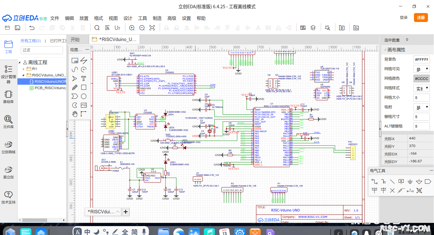
Task: Place a GND net flag
Action: pos(410,182)
